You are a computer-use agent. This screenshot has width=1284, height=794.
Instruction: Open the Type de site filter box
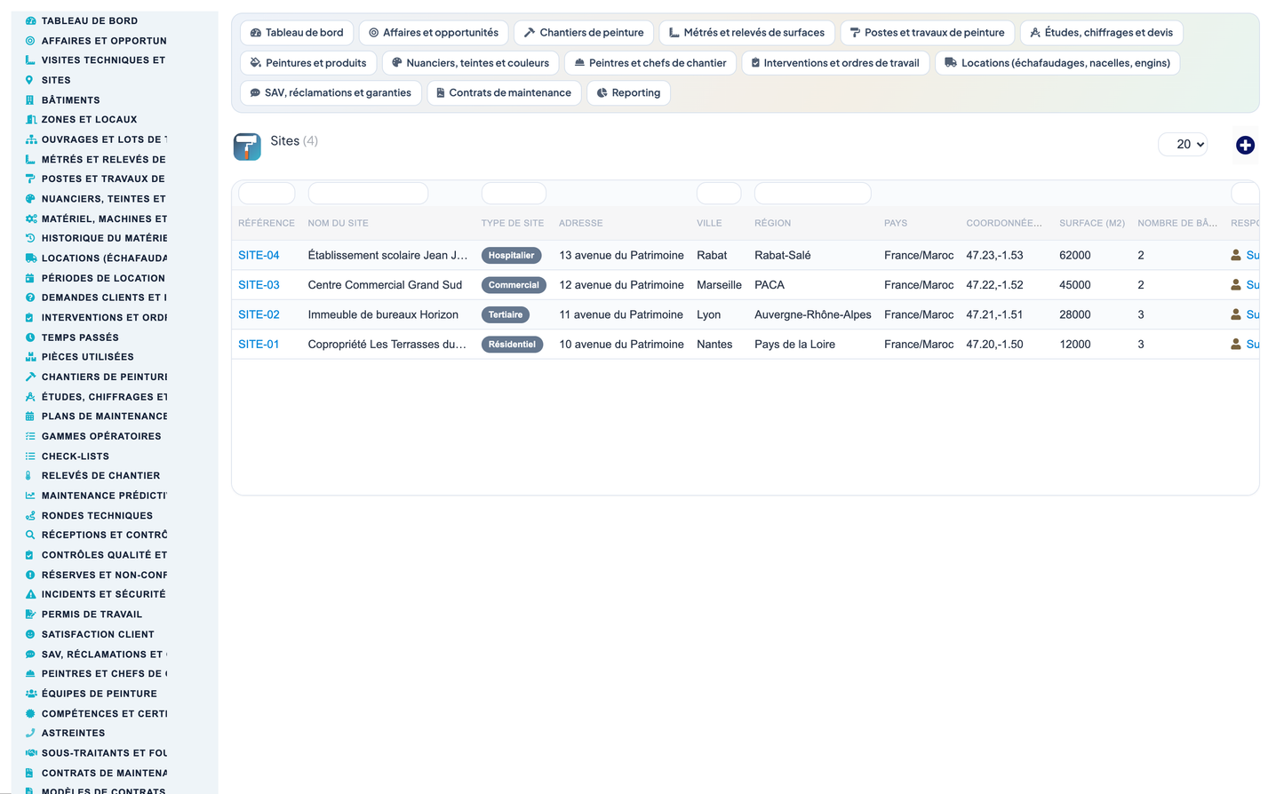[514, 193]
